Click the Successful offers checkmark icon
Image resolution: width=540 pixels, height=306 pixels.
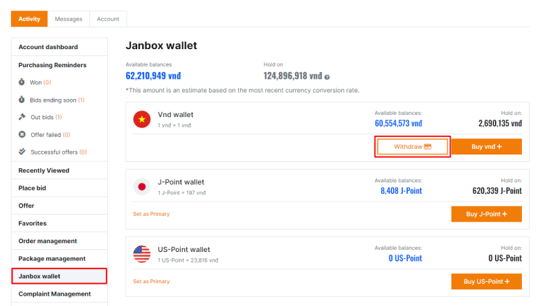[22, 152]
